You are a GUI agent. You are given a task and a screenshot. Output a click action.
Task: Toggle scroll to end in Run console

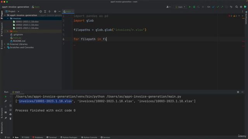[x=10, y=110]
